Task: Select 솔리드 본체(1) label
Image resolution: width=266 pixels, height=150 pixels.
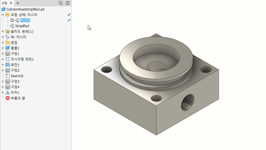Action: pos(22,31)
